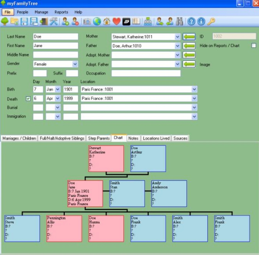Click the binoculars search icon

[x=180, y=21]
